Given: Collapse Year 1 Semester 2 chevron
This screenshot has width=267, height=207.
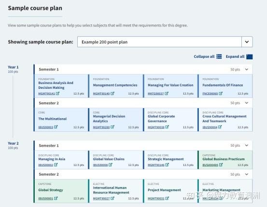Looking at the screenshot, I should click(247, 103).
